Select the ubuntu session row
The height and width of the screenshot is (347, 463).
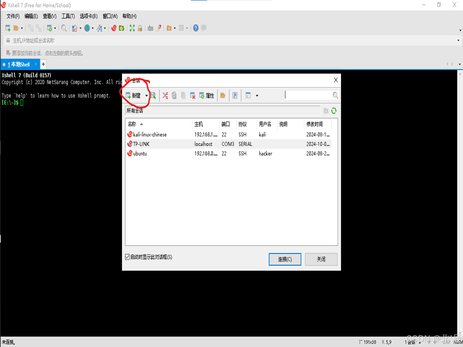pos(229,154)
